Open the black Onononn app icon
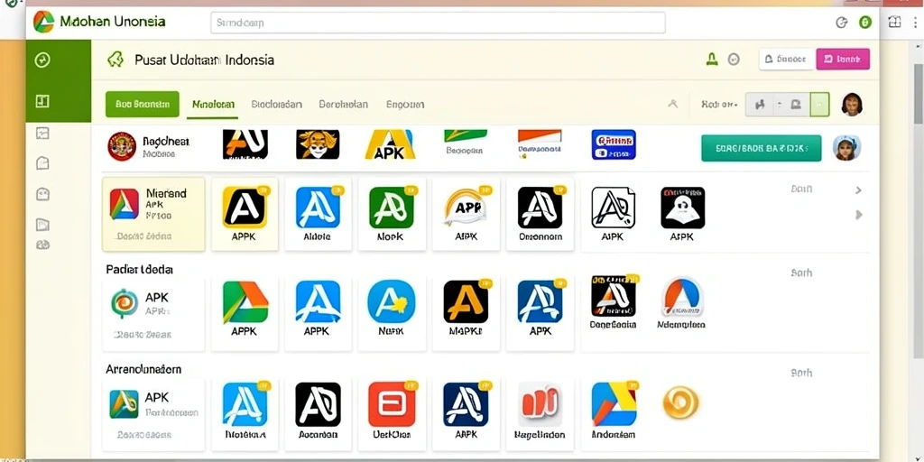 (540, 208)
